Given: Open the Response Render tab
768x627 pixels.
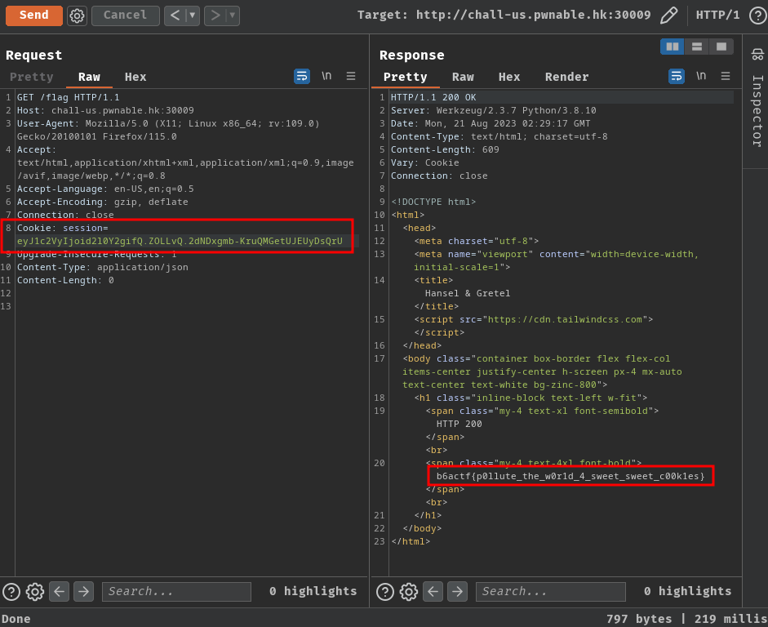Looking at the screenshot, I should coord(566,77).
